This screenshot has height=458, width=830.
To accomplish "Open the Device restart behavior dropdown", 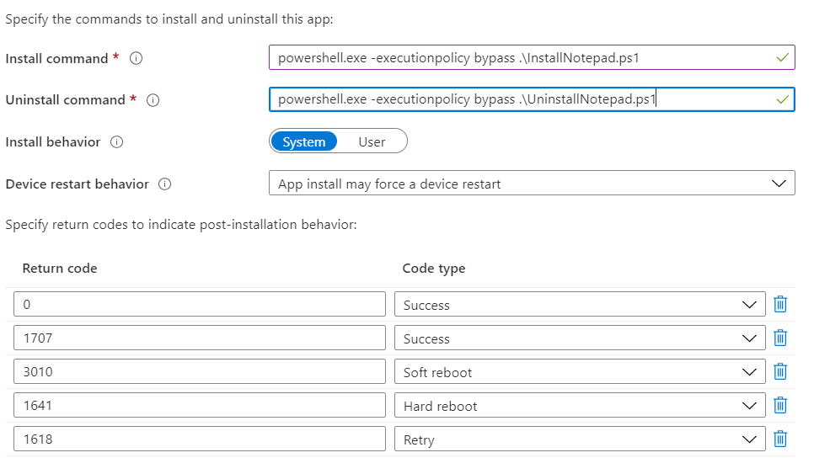I will tap(531, 184).
